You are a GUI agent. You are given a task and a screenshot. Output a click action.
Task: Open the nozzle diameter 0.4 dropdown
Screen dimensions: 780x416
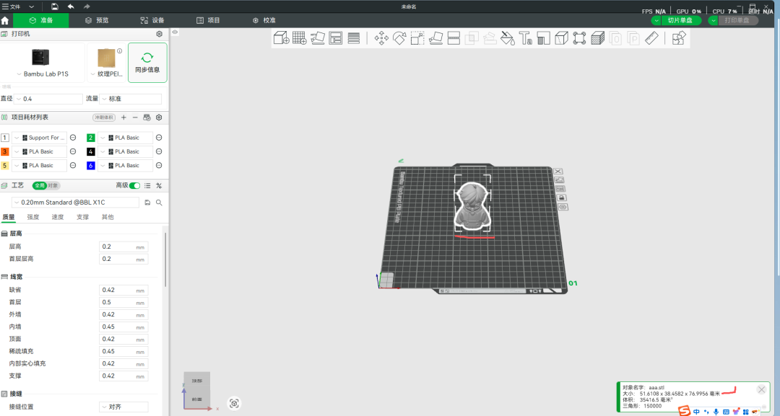pyautogui.click(x=48, y=99)
